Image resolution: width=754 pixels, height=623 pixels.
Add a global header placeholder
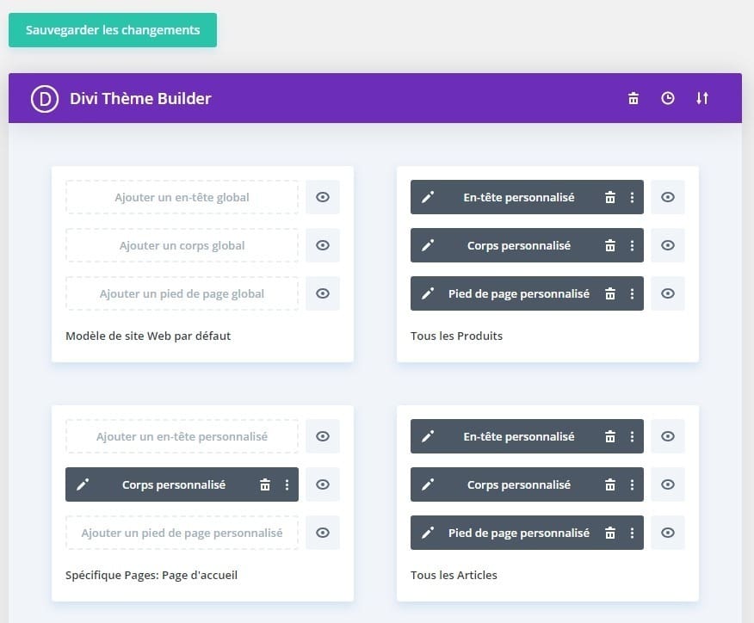(182, 197)
